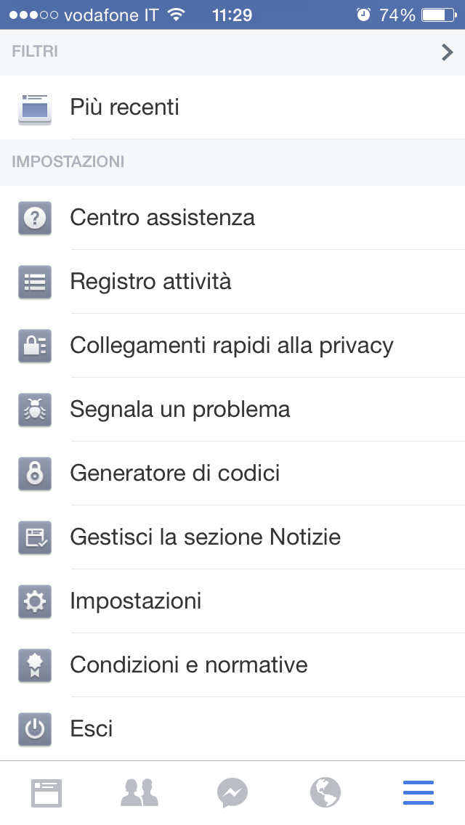
Task: Select the hamburger menu tab
Action: (418, 793)
